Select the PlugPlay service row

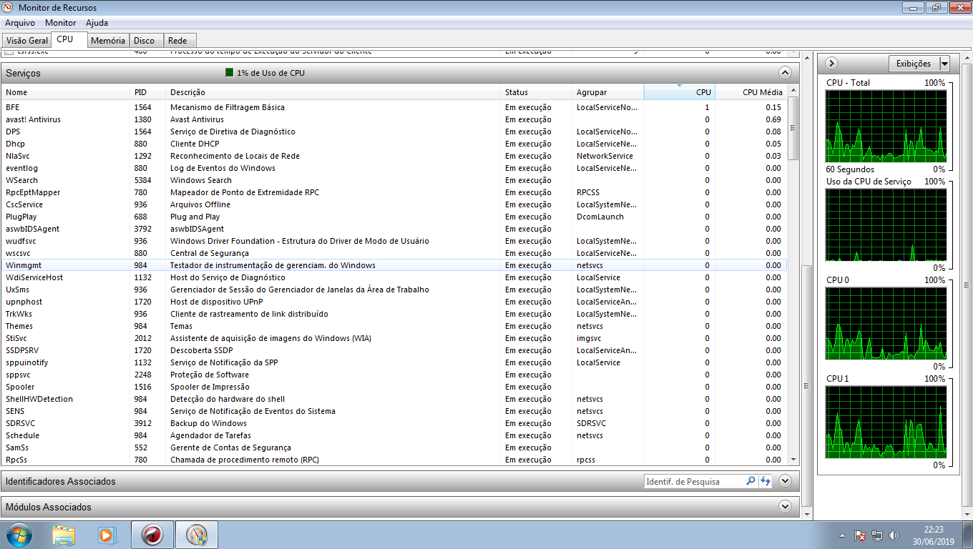393,217
